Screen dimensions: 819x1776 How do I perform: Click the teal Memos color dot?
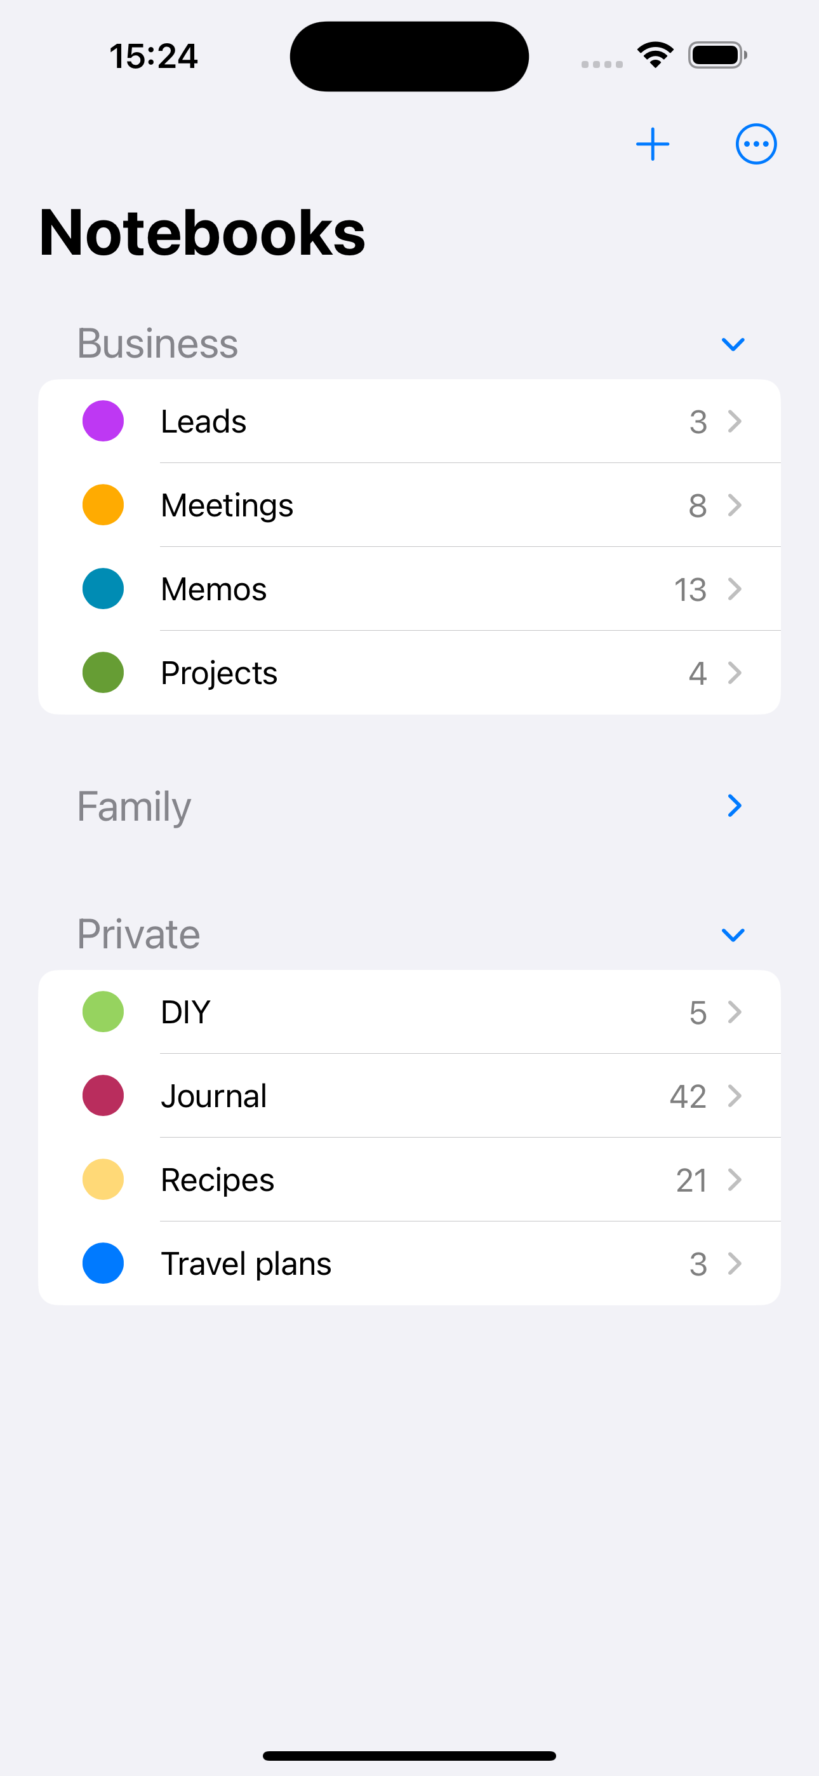coord(103,589)
